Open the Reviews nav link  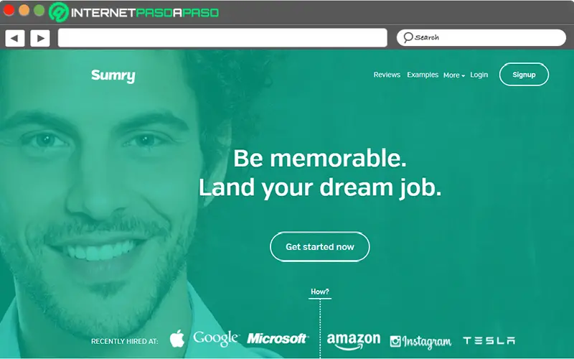tap(387, 75)
